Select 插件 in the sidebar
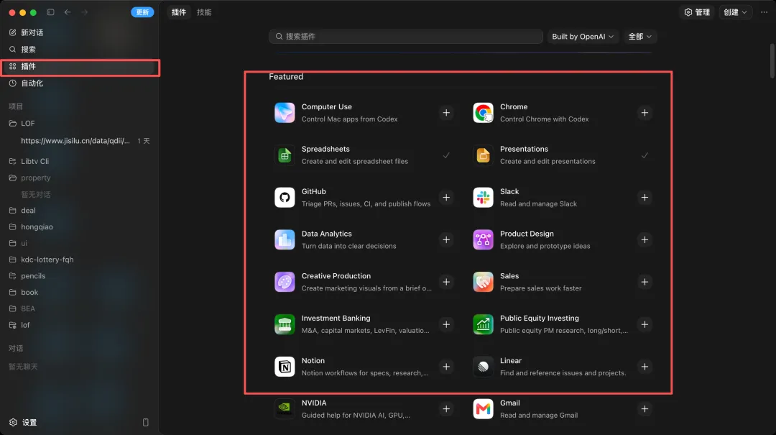 (79, 66)
